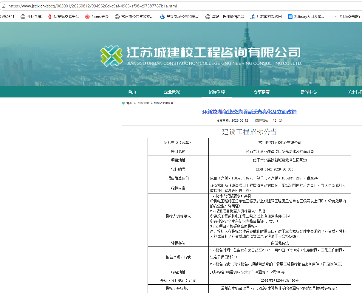Click the 项目估算造价 label cell

click(x=178, y=178)
